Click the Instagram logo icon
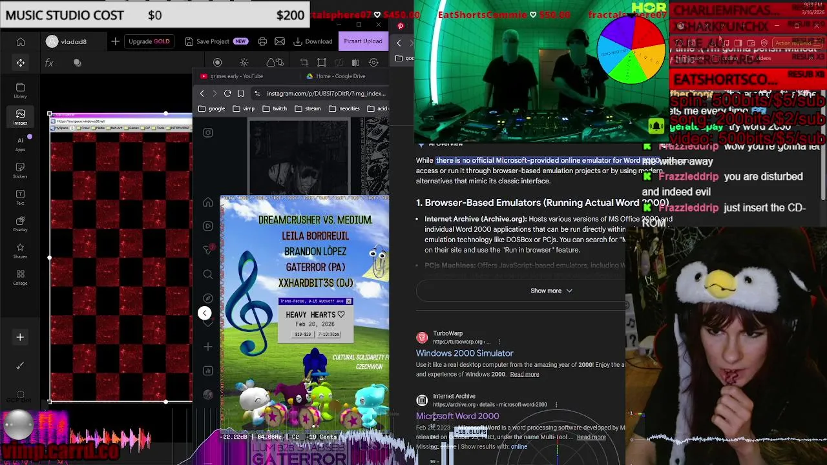 (208, 132)
